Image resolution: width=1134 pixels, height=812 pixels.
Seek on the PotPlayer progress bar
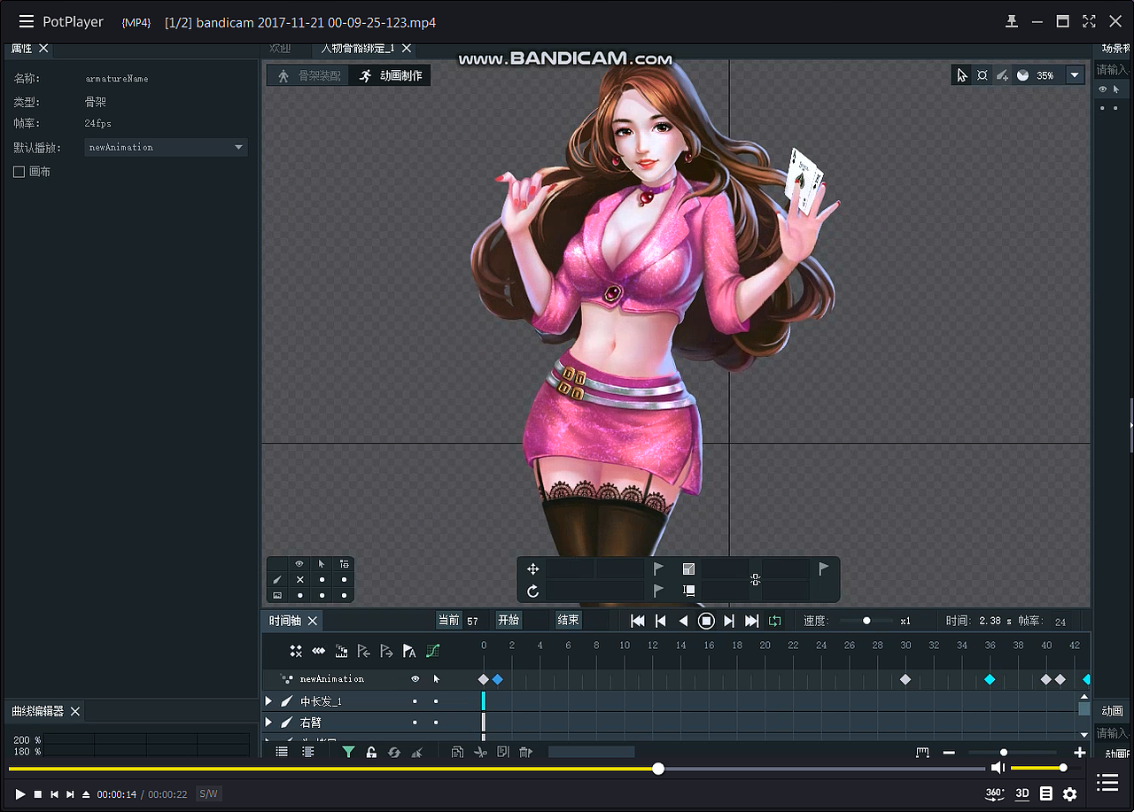497,769
